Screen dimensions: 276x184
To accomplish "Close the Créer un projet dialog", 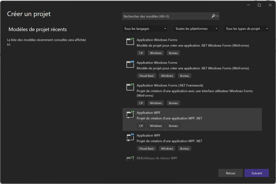I will coord(270,5).
